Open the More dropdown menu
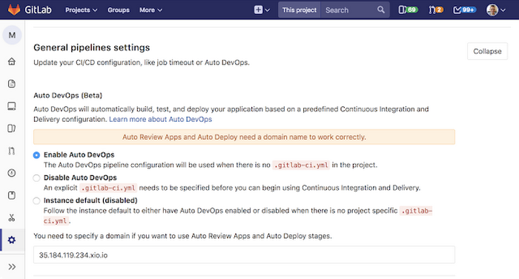This screenshot has height=279, width=519. pyautogui.click(x=151, y=10)
